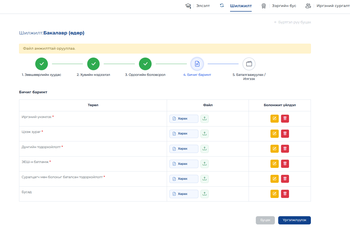Image resolution: width=350 pixels, height=227 pixels.
Task: Open step 5 Баталгаажуулах / Илгээх
Action: point(249,64)
